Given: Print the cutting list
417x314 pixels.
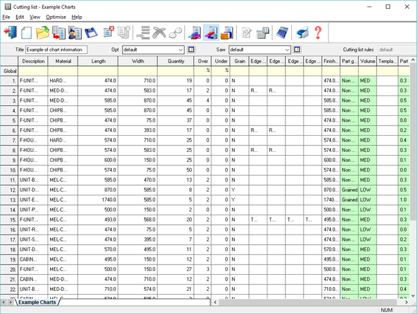Looking at the screenshot, I should tap(302, 32).
